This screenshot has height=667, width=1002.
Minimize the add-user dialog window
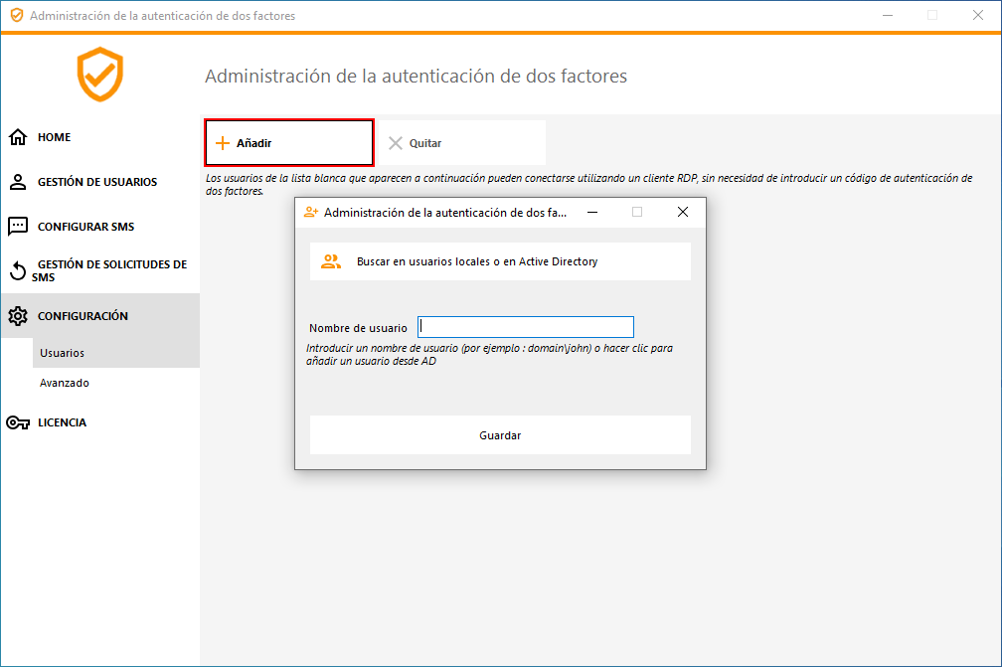coord(592,212)
